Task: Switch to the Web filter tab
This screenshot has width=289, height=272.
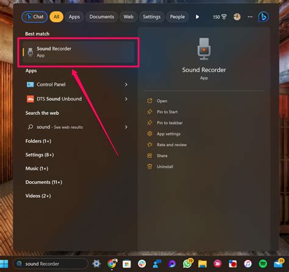Action: [129, 17]
